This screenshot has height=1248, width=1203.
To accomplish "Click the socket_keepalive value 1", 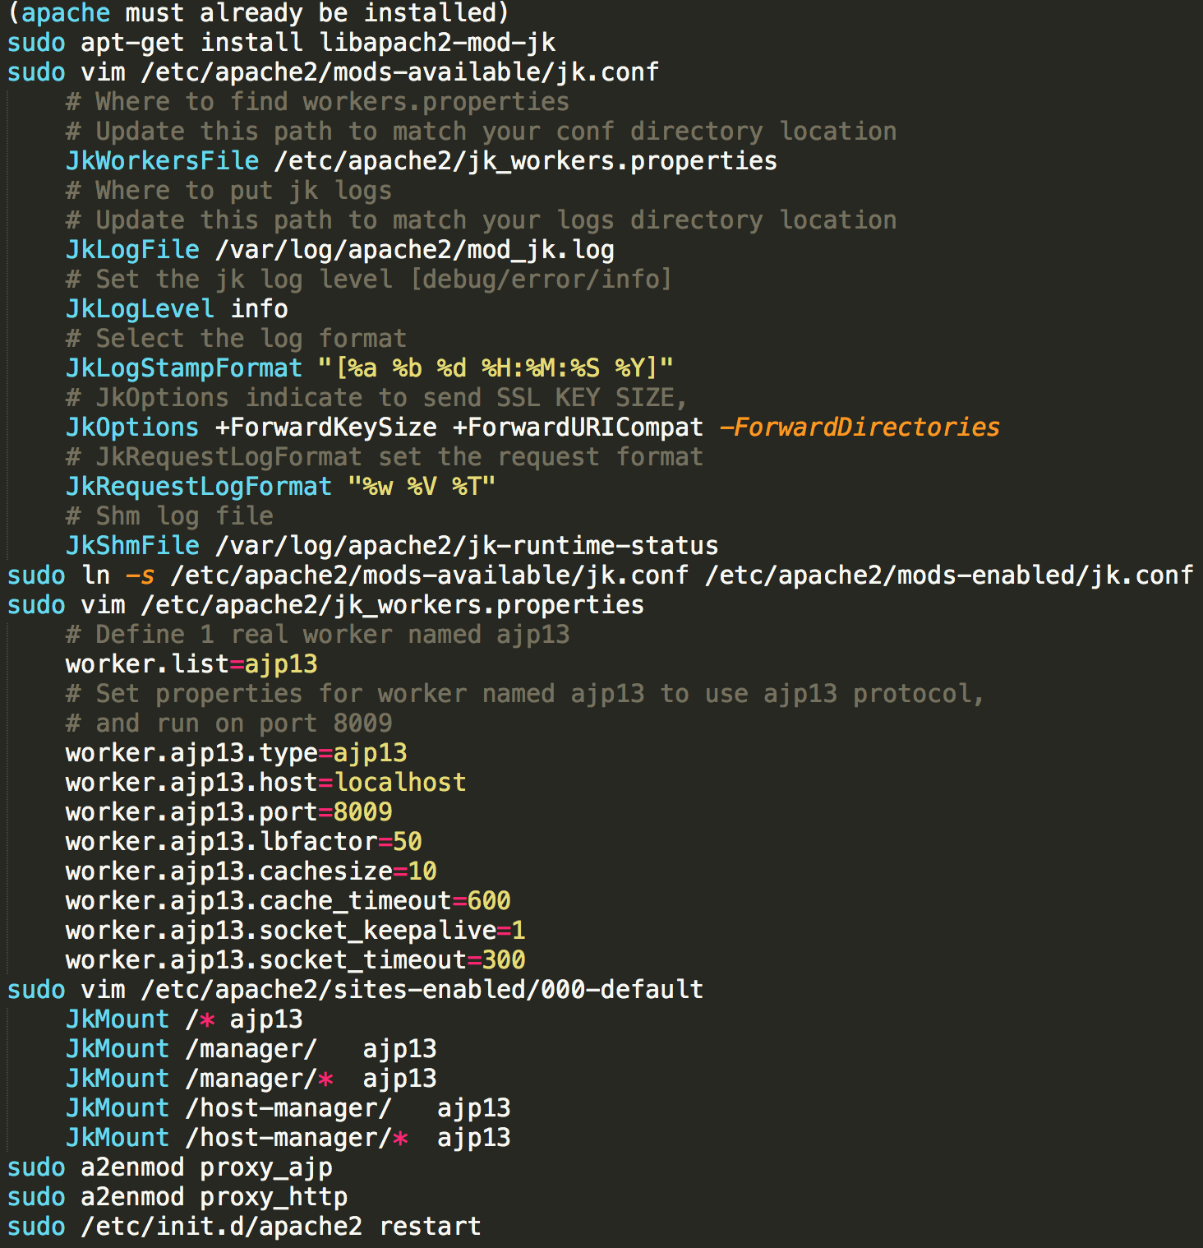I will pos(518,931).
